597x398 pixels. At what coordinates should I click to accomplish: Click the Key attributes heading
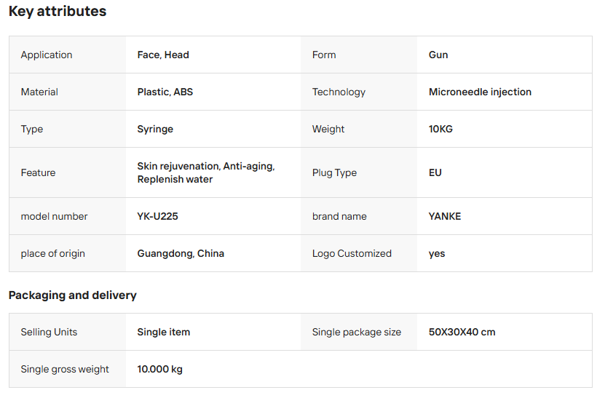[58, 12]
